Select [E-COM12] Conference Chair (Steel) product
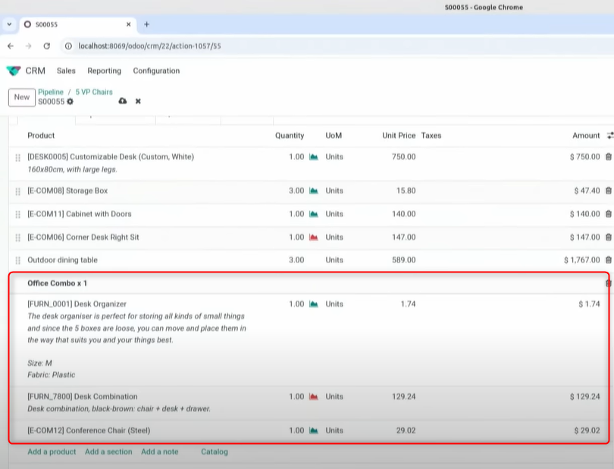 click(x=89, y=430)
